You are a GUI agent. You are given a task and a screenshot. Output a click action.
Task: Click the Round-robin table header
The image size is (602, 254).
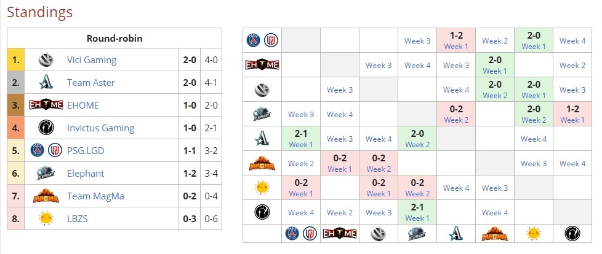[x=114, y=38]
